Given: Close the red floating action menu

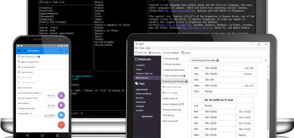Looking at the screenshot, I should pyautogui.click(x=61, y=124).
